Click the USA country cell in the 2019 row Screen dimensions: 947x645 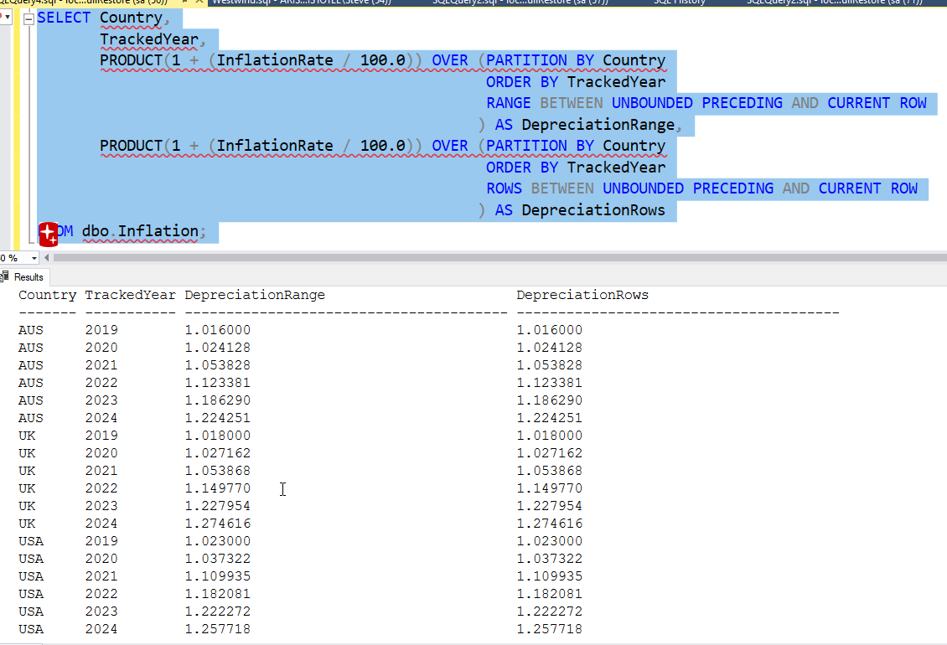coord(31,541)
